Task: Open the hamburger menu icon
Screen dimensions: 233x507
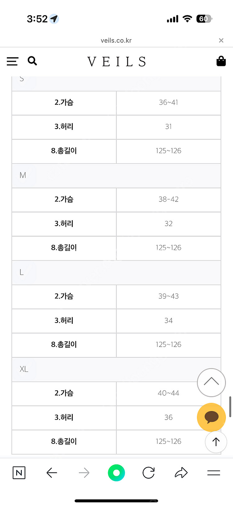Action: click(x=12, y=61)
